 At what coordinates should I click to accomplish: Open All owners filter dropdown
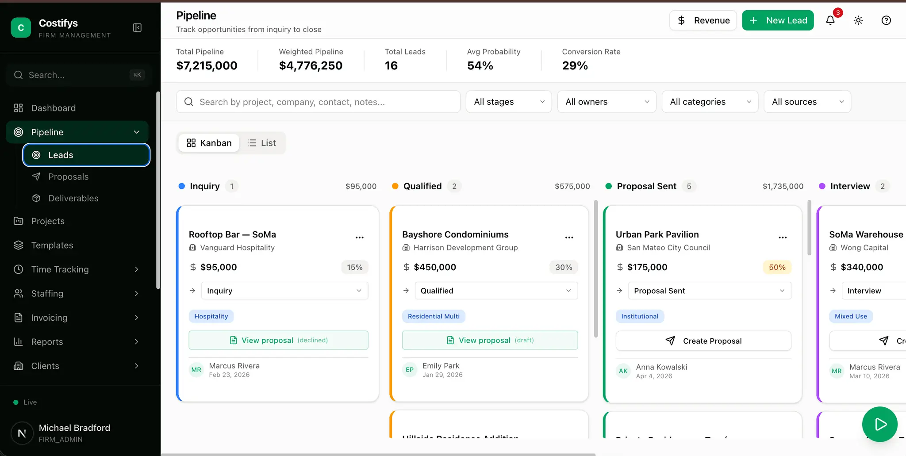pos(607,102)
